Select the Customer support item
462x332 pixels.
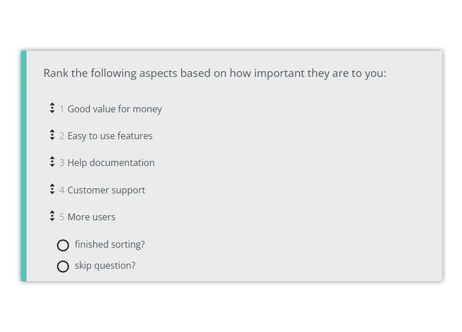pos(106,189)
